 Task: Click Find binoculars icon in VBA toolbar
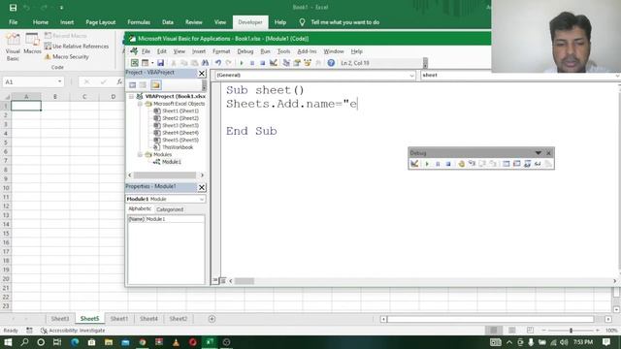coord(205,63)
